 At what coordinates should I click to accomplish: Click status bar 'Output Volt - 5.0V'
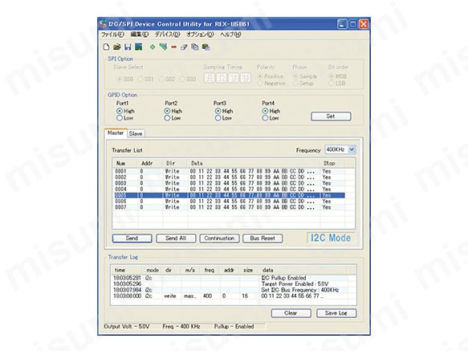click(127, 327)
